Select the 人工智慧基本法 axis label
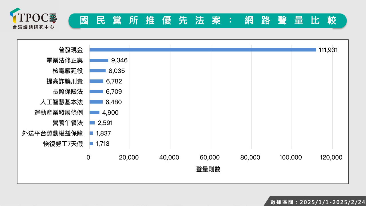The image size is (366, 206). (61, 102)
